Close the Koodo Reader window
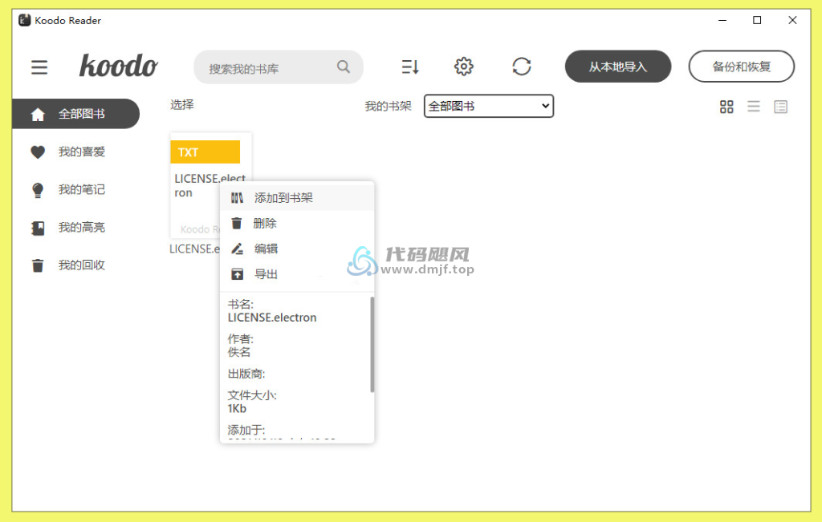Image resolution: width=822 pixels, height=522 pixels. pyautogui.click(x=792, y=20)
